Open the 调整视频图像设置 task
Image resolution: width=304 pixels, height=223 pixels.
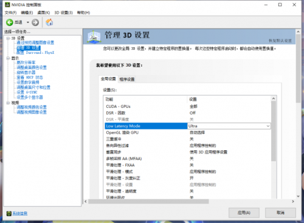[x=32, y=112]
